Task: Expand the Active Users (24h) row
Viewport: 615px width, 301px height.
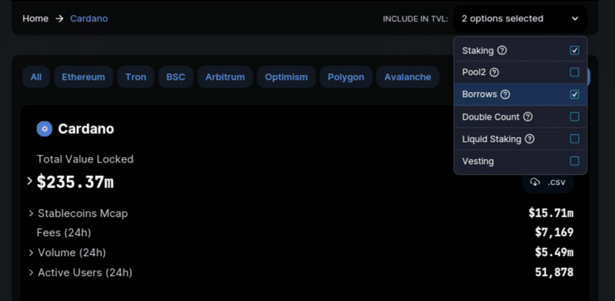Action: pyautogui.click(x=31, y=272)
